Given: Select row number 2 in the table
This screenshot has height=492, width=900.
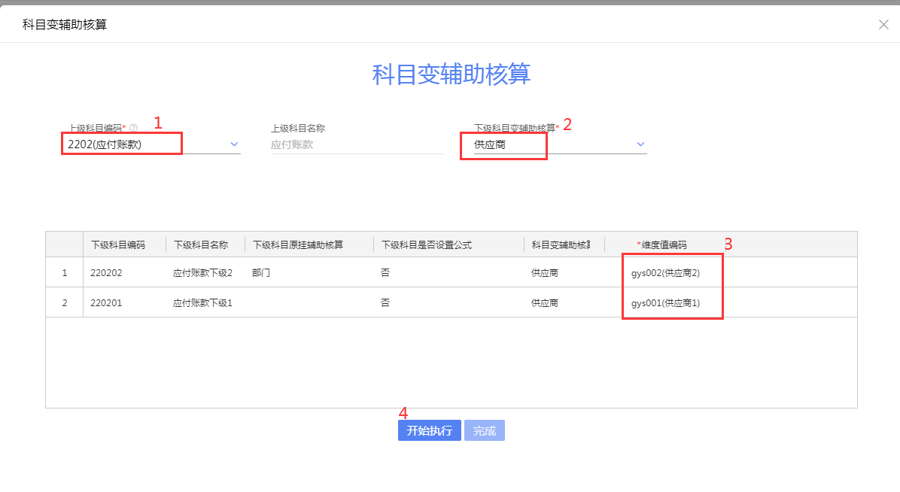Looking at the screenshot, I should tap(64, 303).
